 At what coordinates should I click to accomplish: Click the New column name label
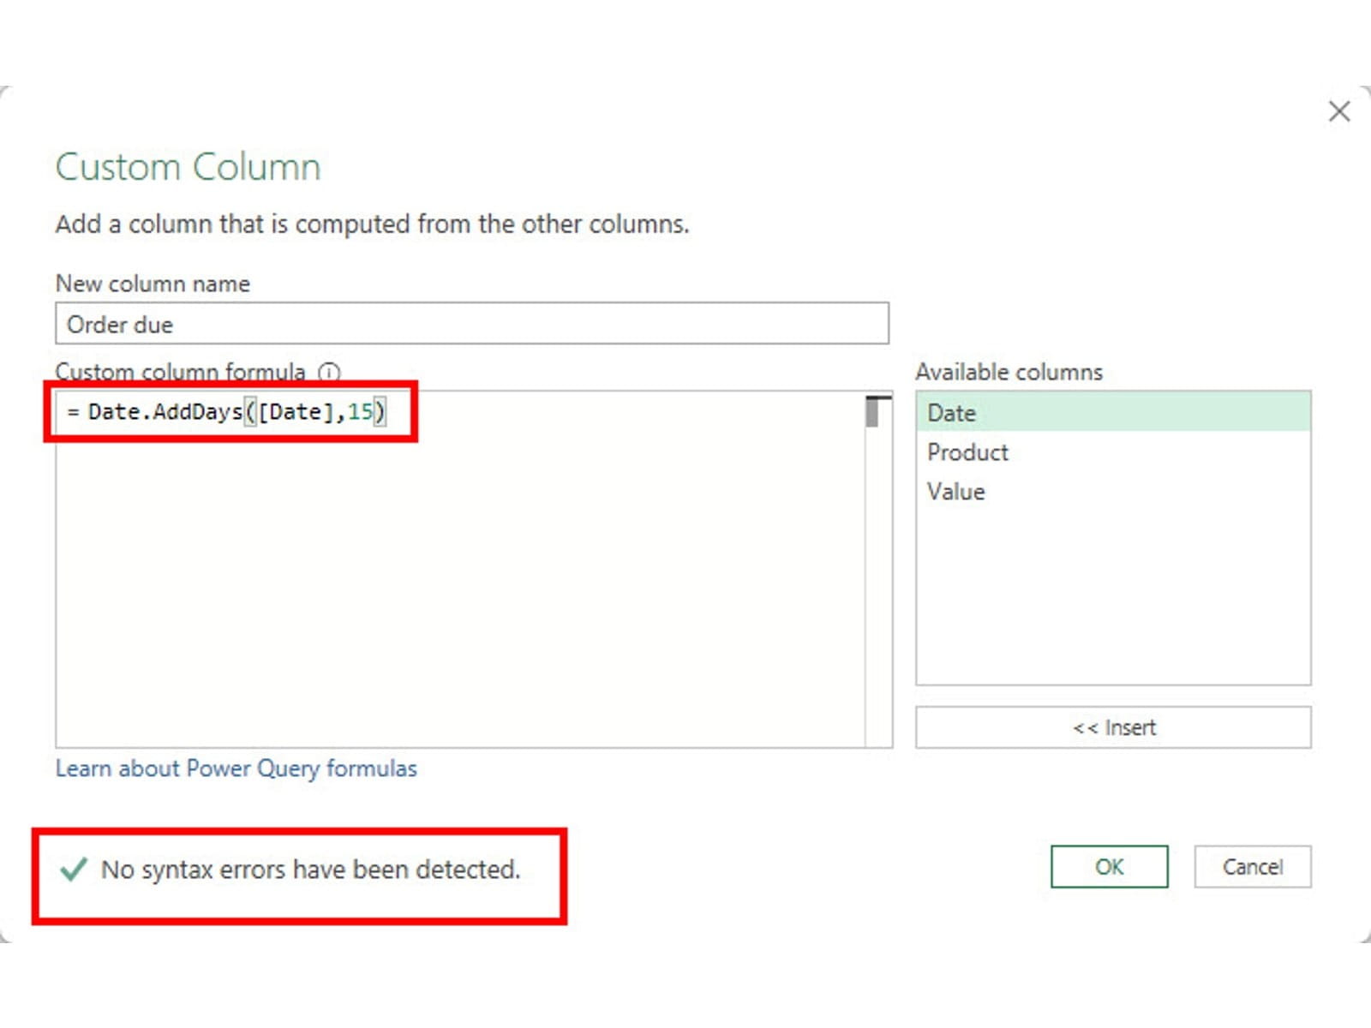pos(153,284)
